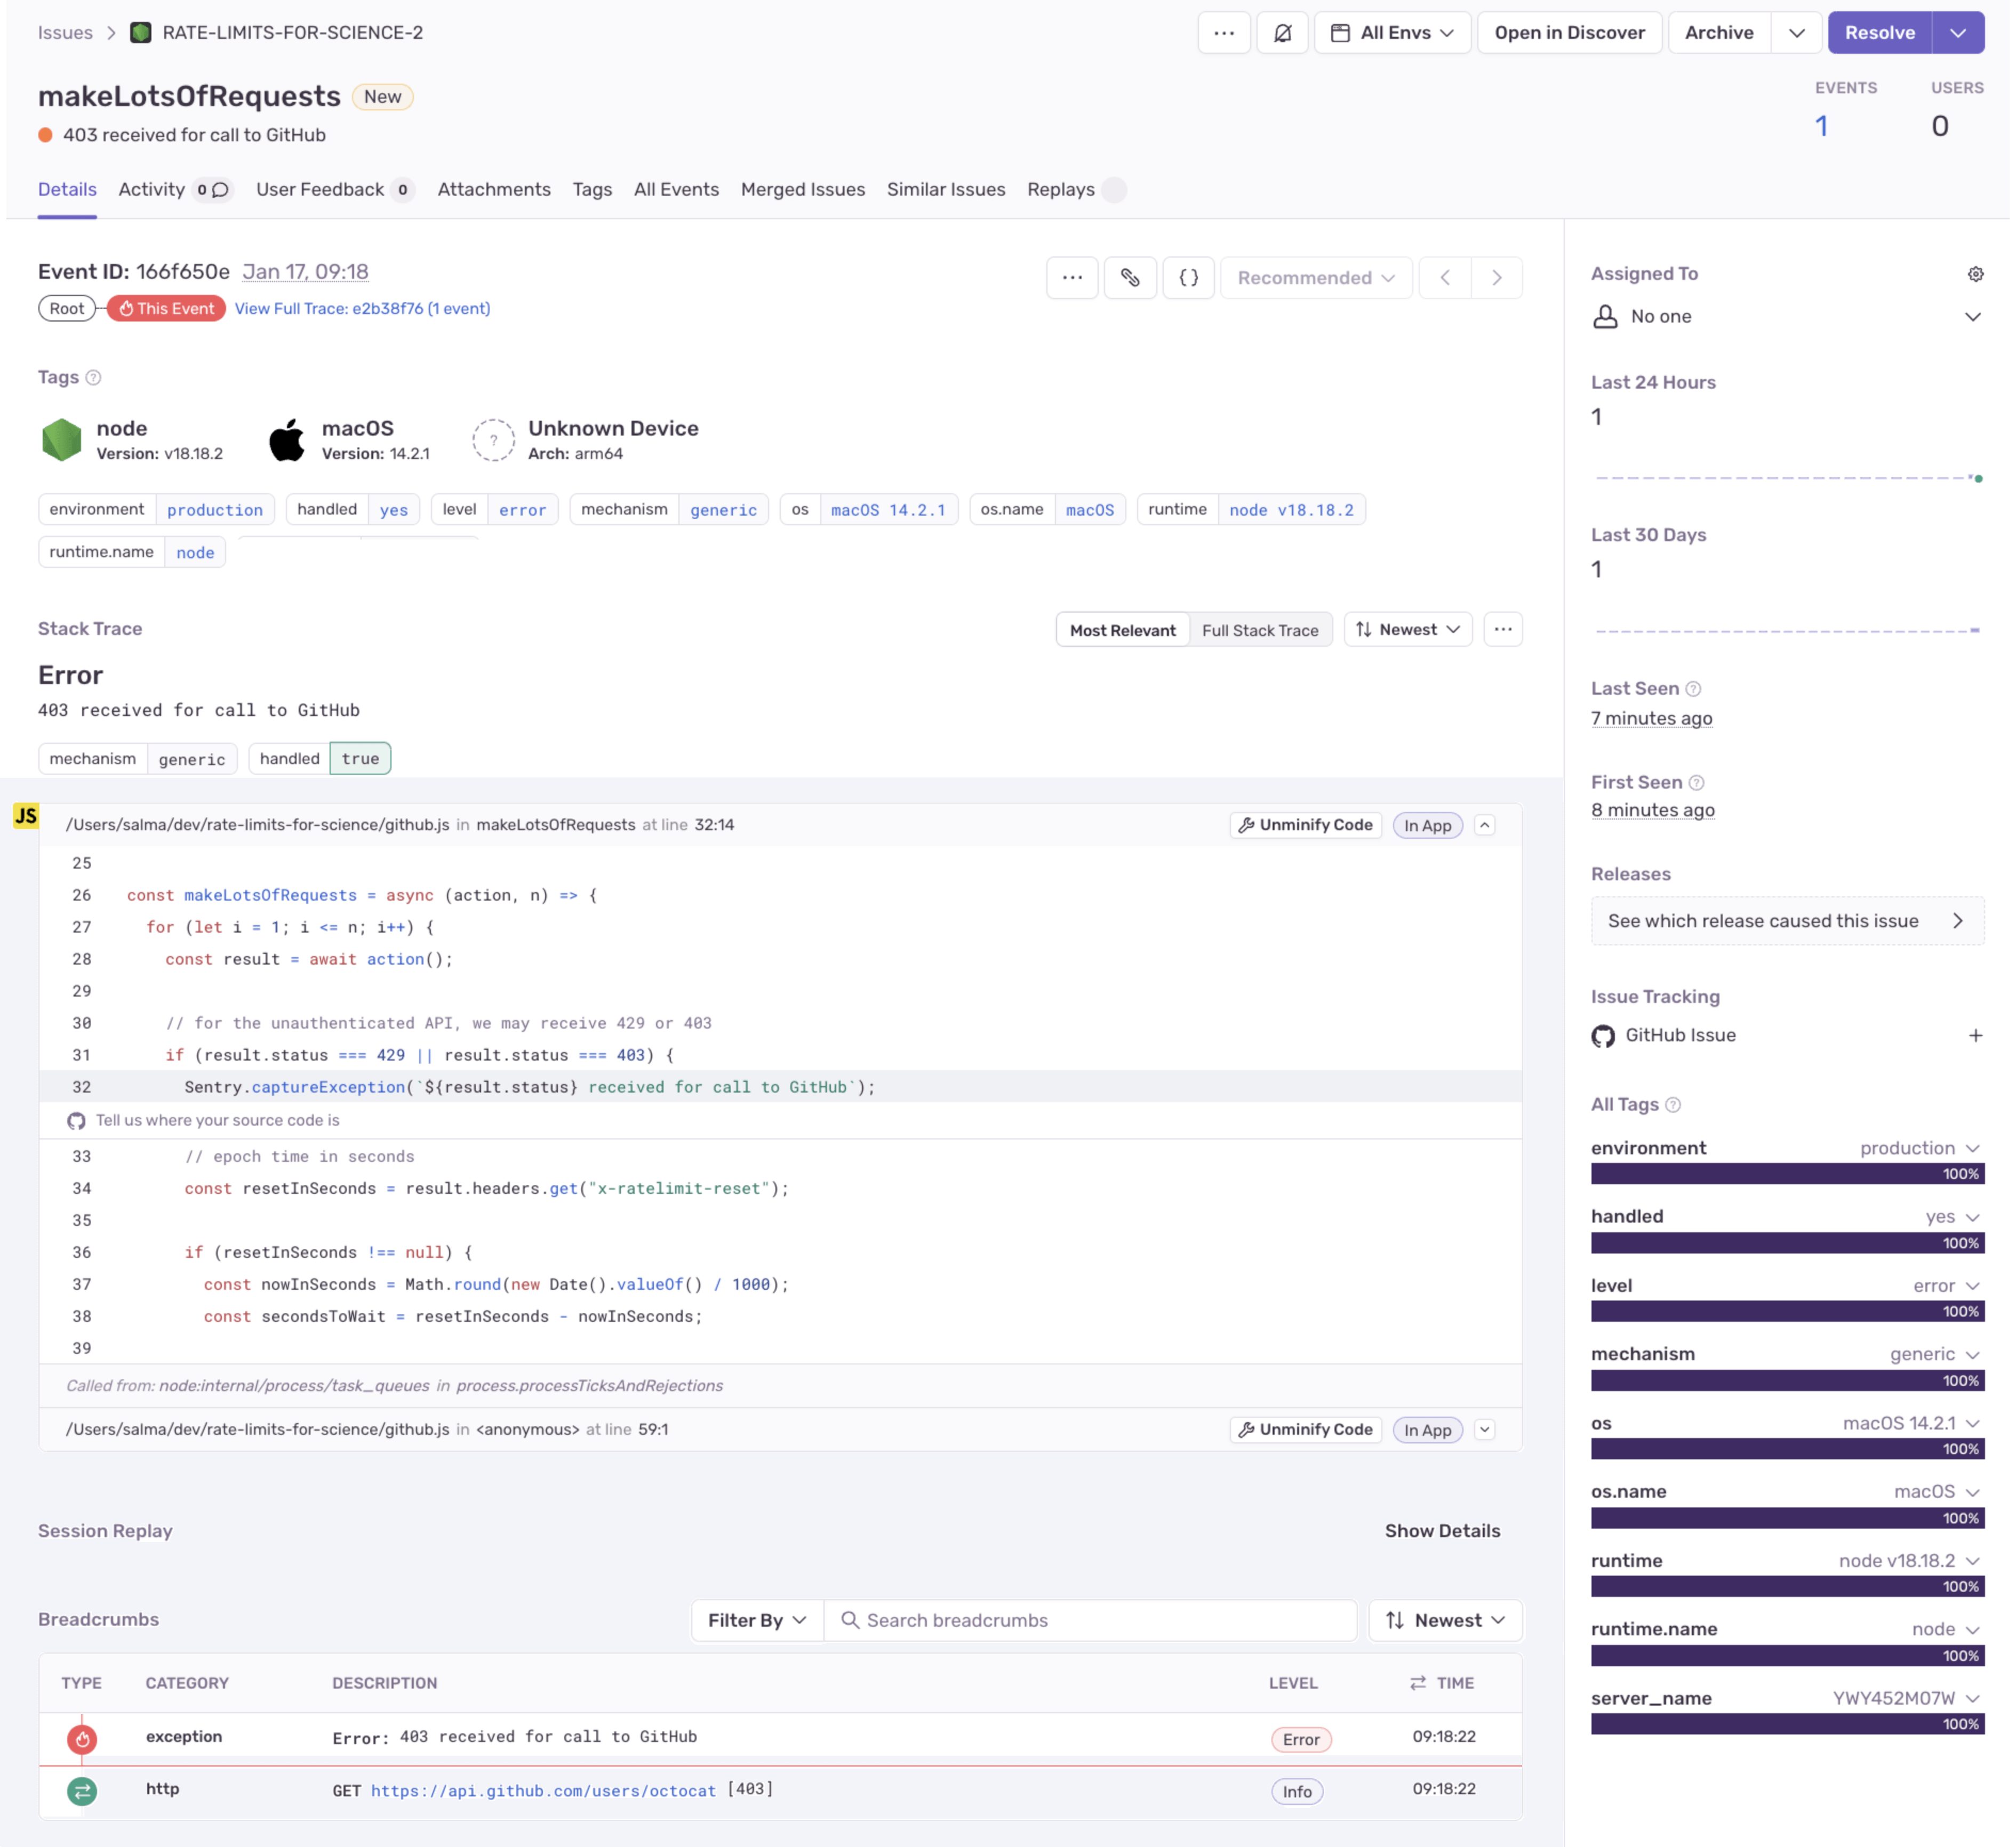Click the event actions ellipsis button
The image size is (2016, 1847).
click(1072, 278)
